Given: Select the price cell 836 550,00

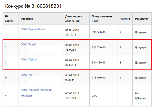Looking at the screenshot, I should (99, 32).
